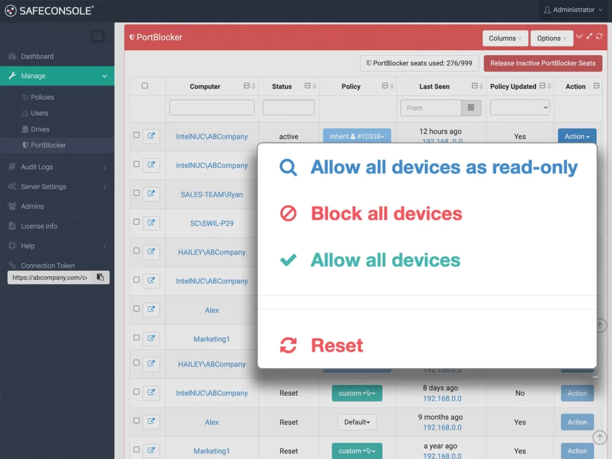Open external link icon for SC\SWIL-P29 row
The image size is (612, 459).
tap(151, 222)
